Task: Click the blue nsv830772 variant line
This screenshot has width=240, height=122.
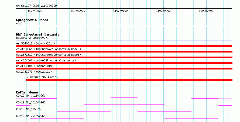Action: tap(124, 40)
